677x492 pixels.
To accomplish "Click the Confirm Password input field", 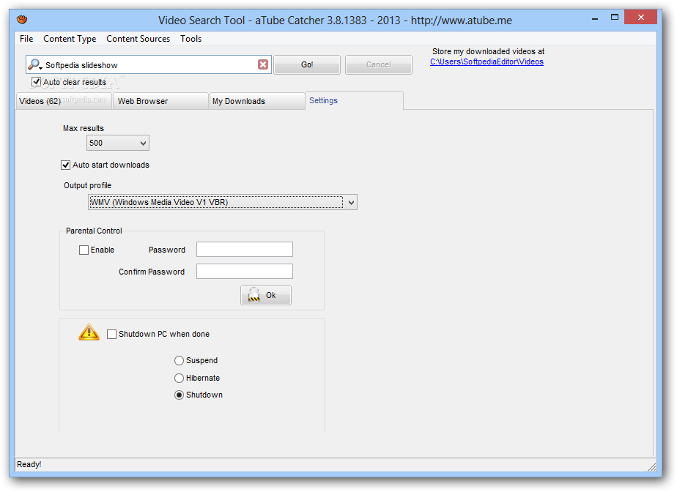I will coord(245,272).
